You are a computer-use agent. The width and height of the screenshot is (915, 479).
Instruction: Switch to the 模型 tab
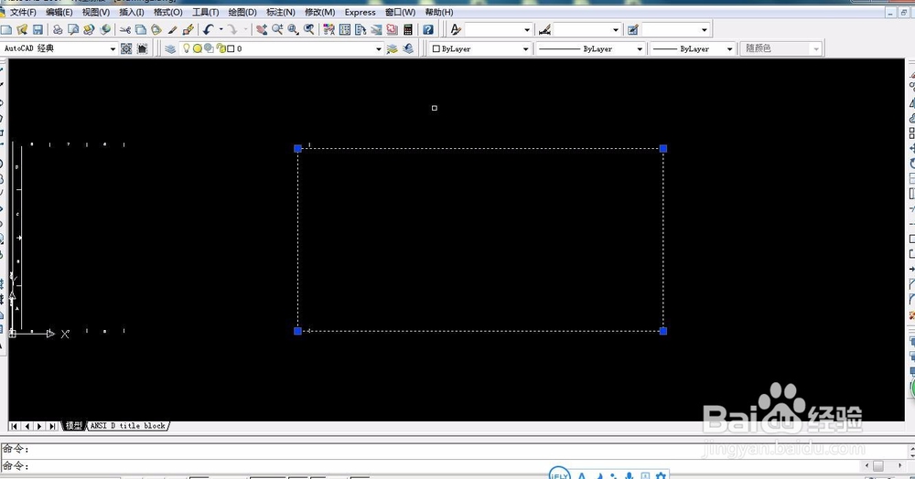pos(73,426)
